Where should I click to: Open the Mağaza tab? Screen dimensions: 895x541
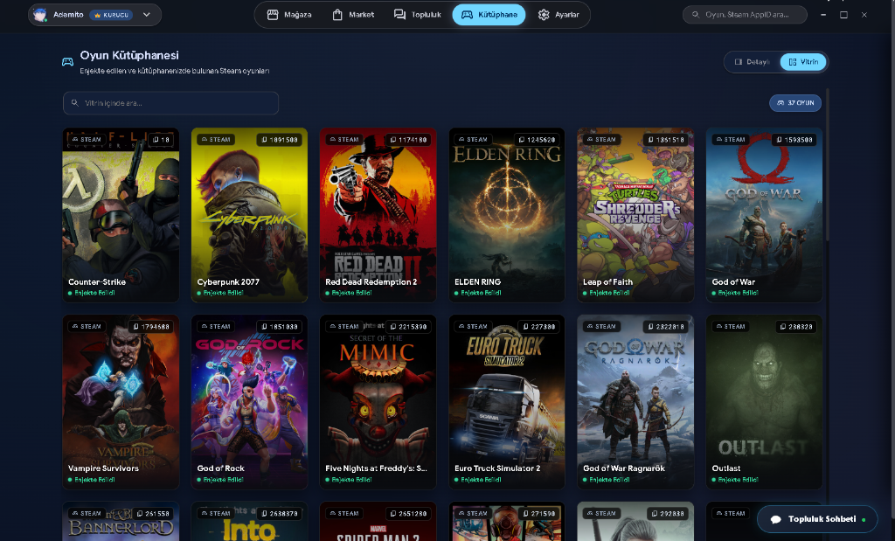289,15
